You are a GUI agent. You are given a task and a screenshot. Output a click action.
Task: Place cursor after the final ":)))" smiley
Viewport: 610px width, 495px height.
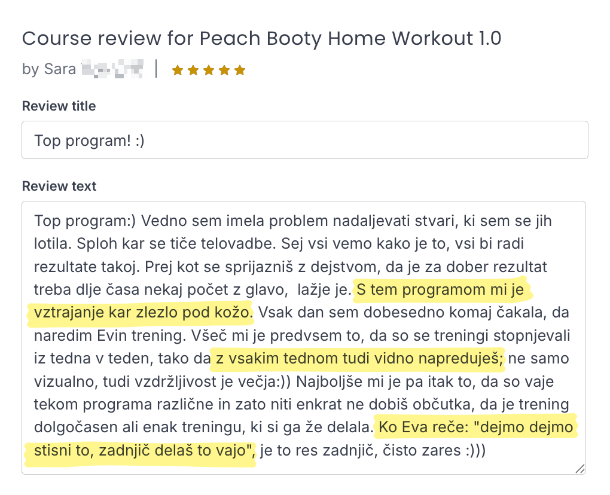486,451
